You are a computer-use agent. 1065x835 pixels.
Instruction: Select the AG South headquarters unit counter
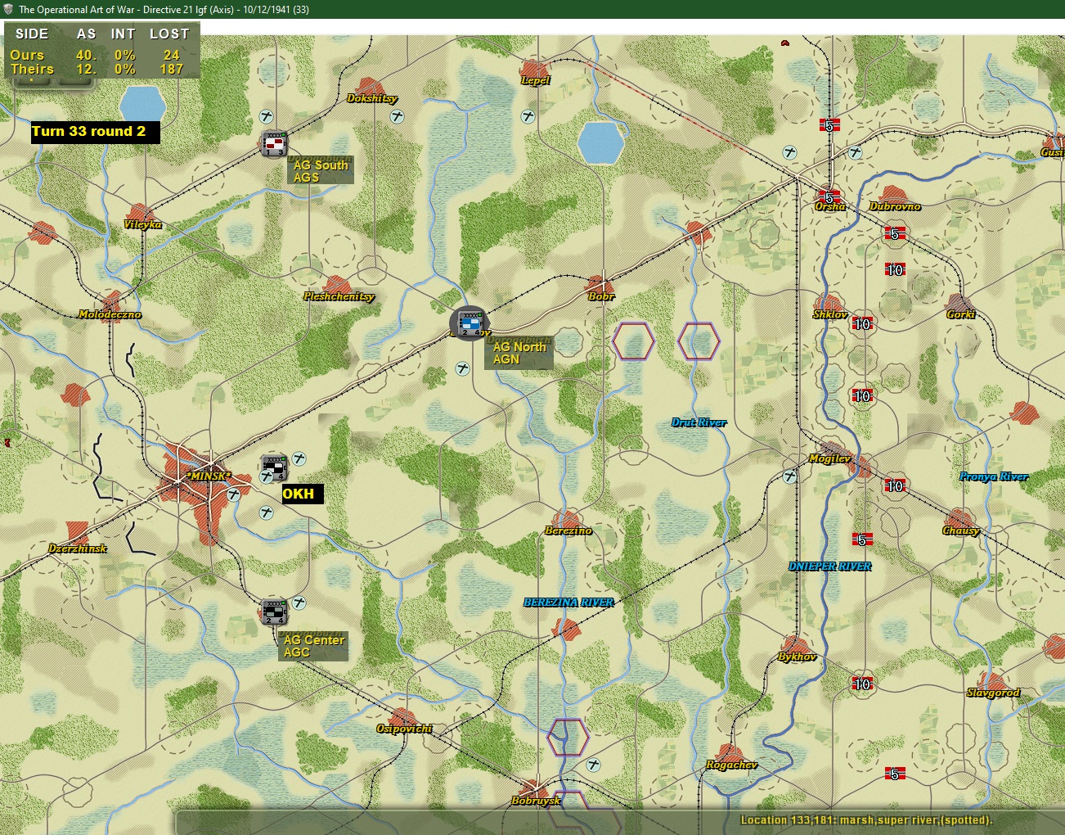click(x=274, y=144)
